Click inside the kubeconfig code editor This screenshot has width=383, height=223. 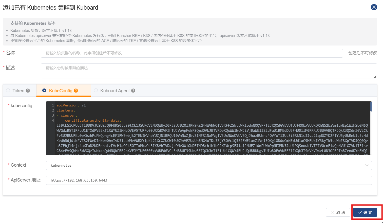[209, 128]
